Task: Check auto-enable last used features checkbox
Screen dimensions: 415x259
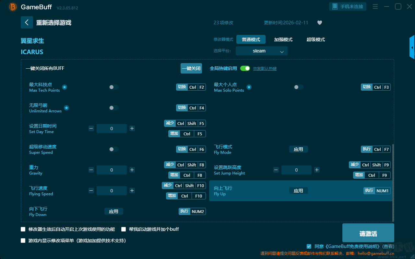Action: pos(23,229)
